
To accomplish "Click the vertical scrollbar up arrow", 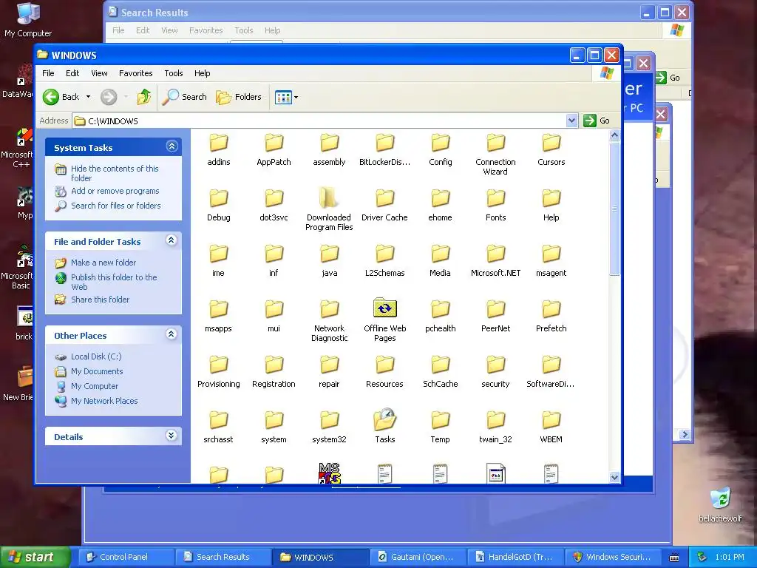I will 614,135.
